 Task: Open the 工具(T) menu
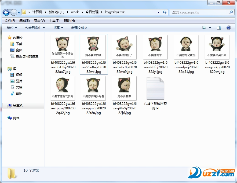coord(54,21)
